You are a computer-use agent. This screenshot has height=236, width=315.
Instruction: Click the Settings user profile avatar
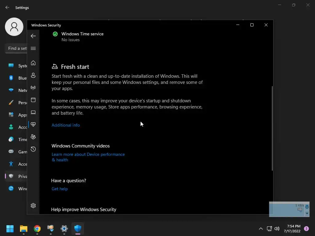pos(14,27)
